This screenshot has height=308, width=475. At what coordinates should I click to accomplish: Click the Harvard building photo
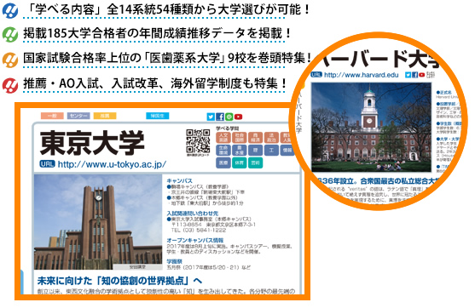tap(371, 128)
